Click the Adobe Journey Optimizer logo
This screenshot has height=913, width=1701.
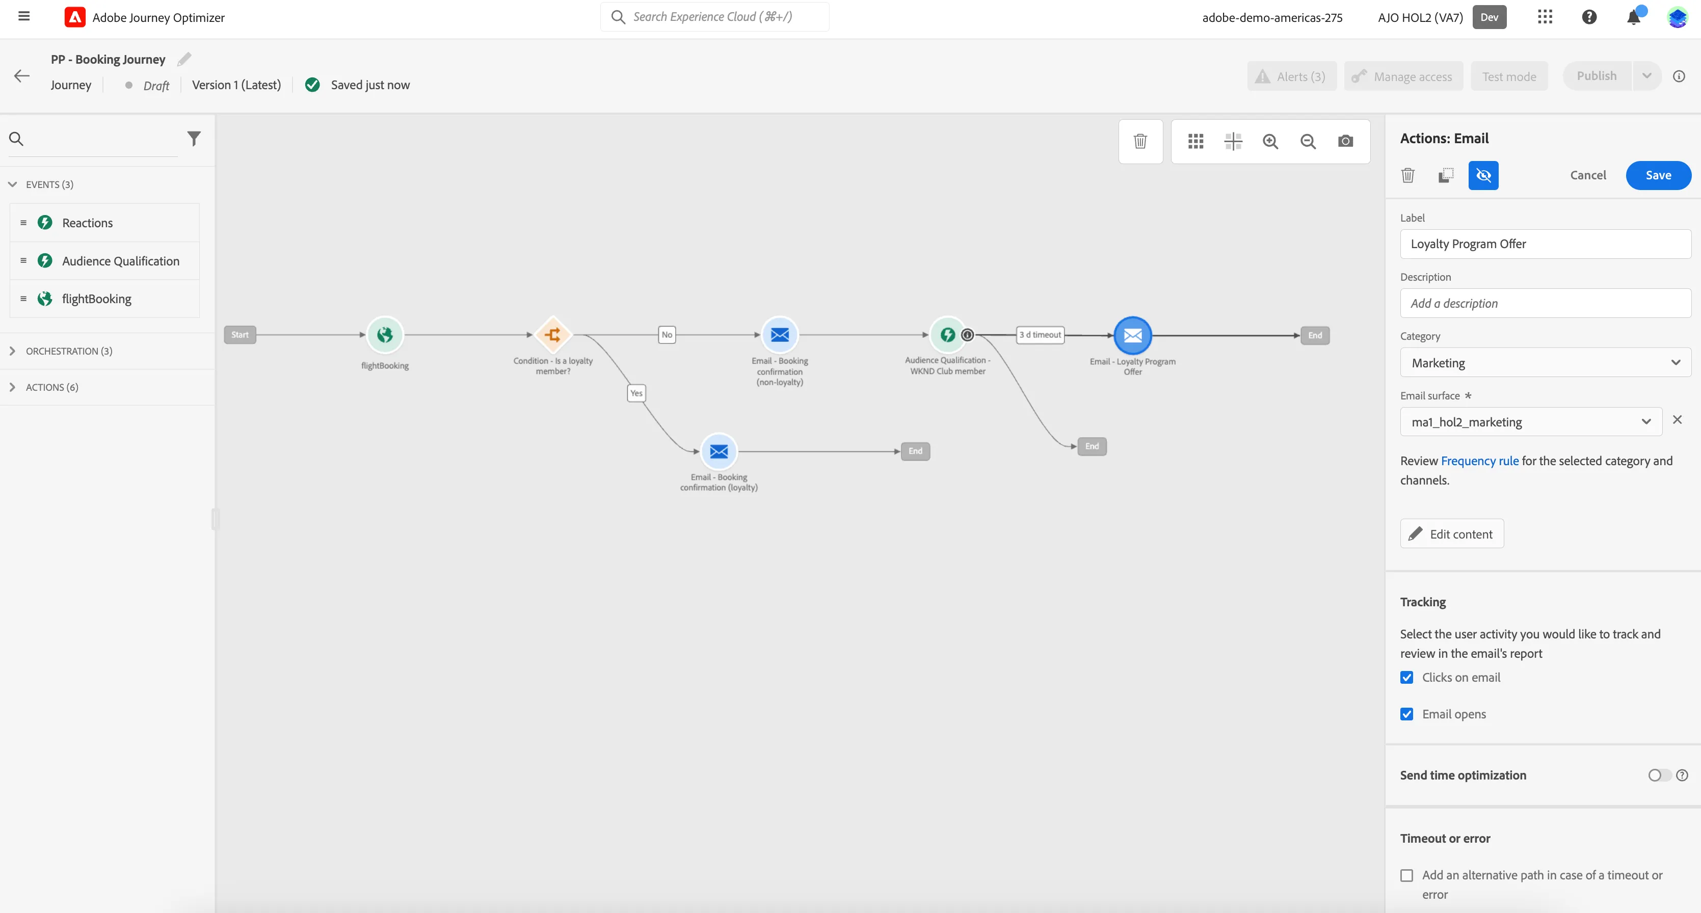pos(74,17)
